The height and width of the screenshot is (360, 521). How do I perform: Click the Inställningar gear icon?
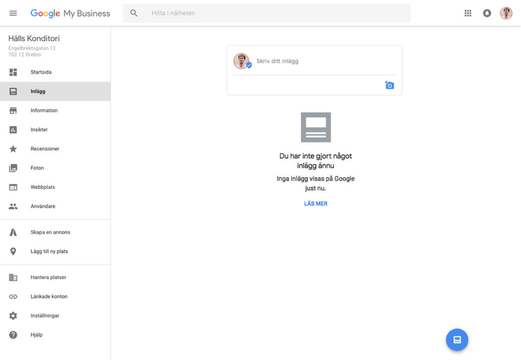[x=13, y=316]
